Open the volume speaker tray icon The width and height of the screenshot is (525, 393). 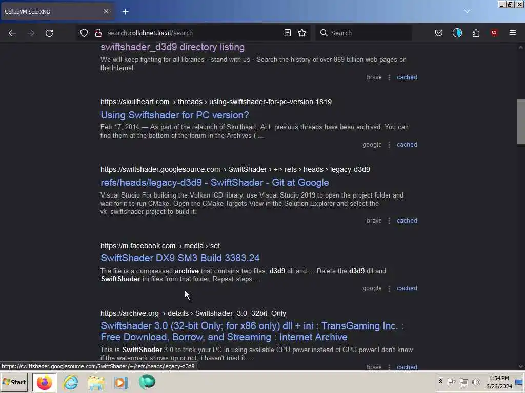[x=476, y=382]
